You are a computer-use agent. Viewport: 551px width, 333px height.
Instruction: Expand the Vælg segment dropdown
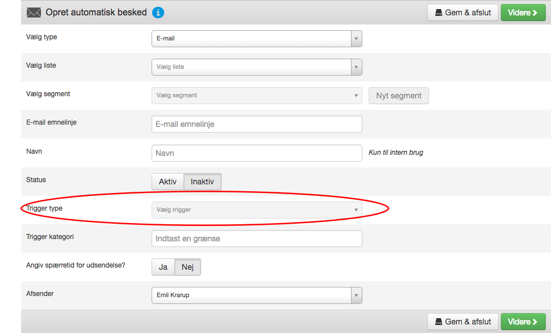coord(257,96)
